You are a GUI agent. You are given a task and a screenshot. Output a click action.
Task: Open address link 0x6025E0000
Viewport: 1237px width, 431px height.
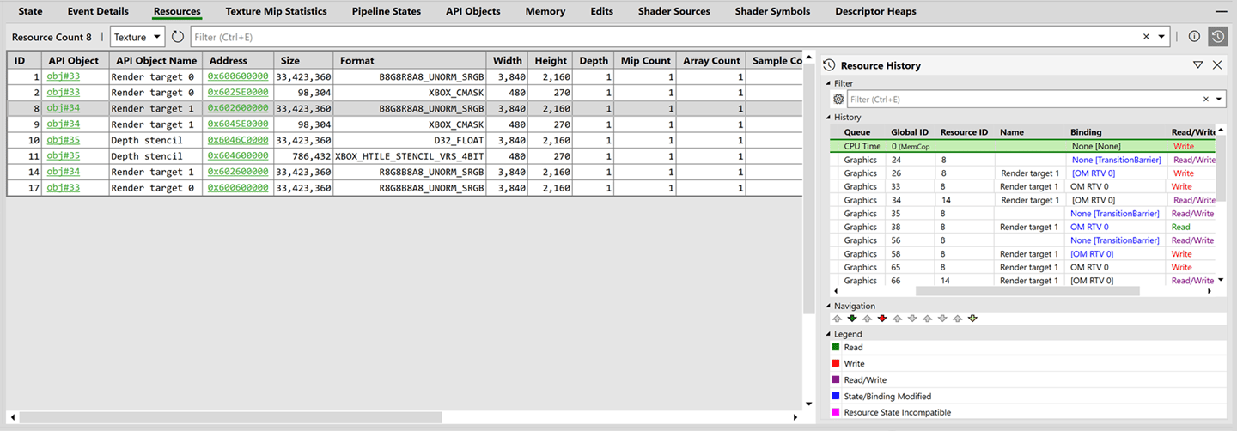pyautogui.click(x=238, y=92)
